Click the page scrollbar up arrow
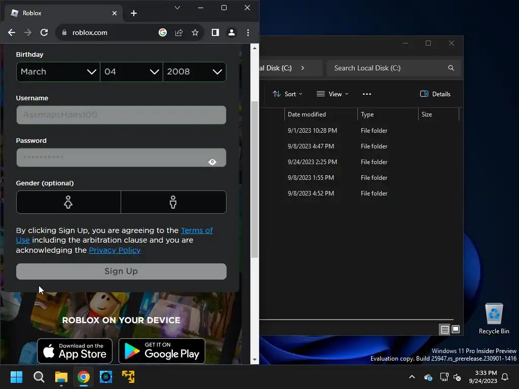The image size is (519, 389). [254, 48]
